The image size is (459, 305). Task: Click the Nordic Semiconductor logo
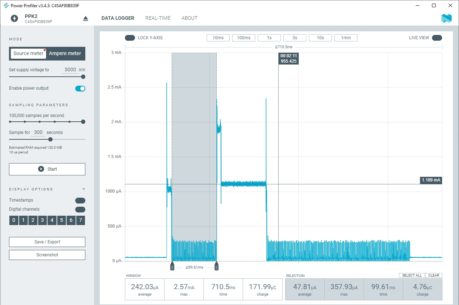(446, 18)
